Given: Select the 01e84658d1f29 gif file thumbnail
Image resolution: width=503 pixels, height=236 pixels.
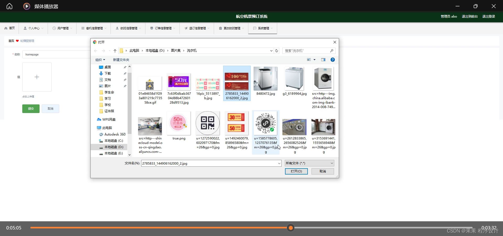Looking at the screenshot, I should (150, 84).
